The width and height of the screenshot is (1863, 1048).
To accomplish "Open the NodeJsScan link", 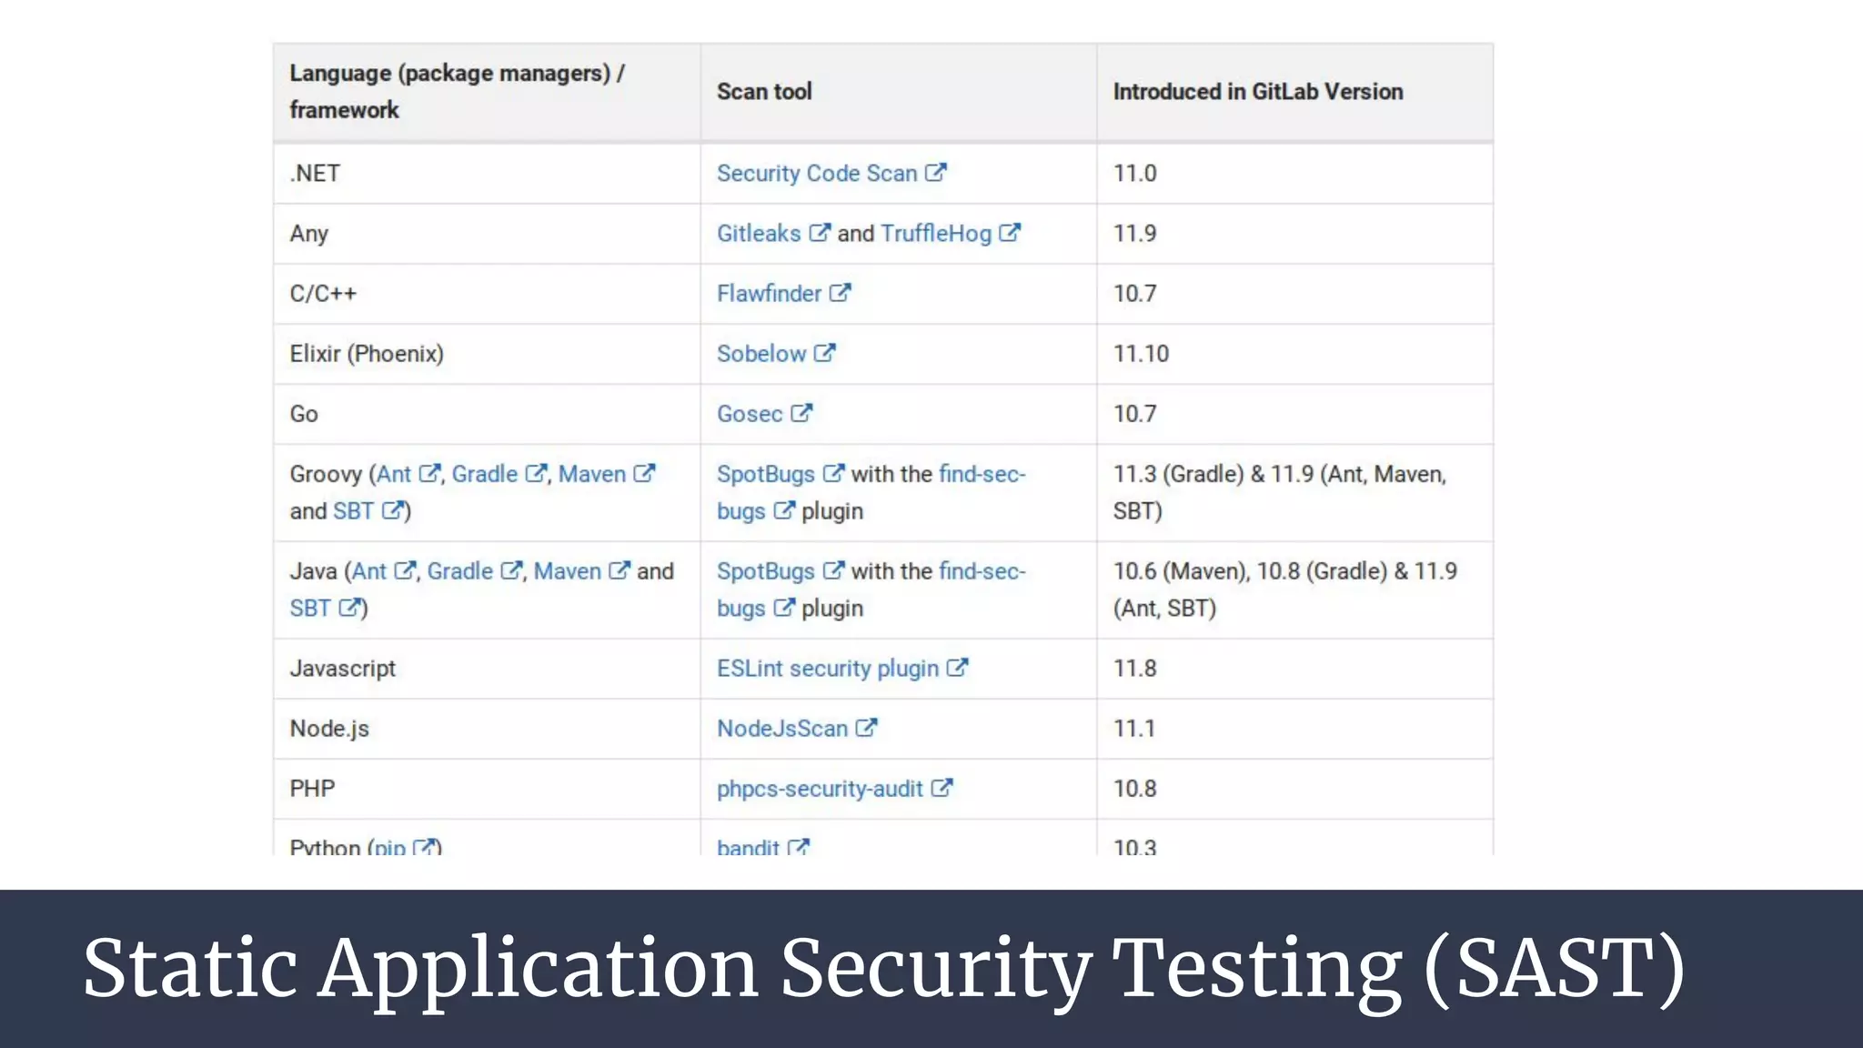I will pyautogui.click(x=782, y=728).
